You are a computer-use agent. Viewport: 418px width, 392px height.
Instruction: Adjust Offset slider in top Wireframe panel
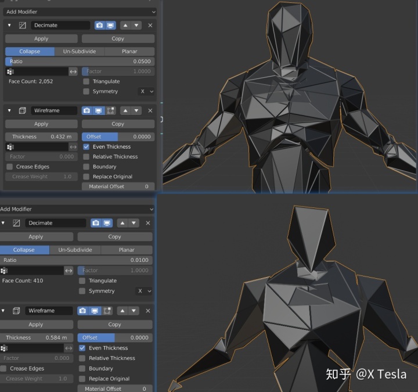tap(118, 137)
